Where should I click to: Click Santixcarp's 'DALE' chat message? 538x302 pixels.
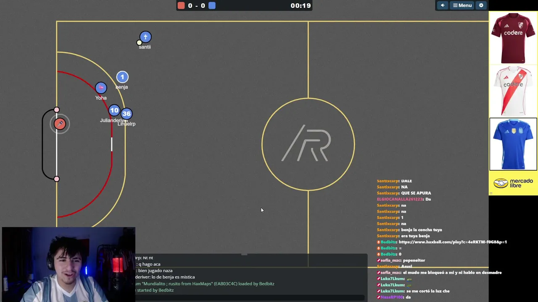(406, 181)
